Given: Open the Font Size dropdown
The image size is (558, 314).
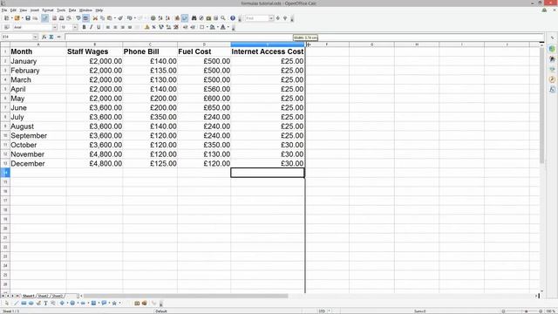Looking at the screenshot, I should (x=75, y=27).
